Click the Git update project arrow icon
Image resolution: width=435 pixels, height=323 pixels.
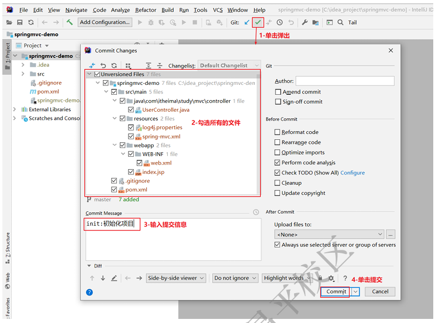point(247,22)
